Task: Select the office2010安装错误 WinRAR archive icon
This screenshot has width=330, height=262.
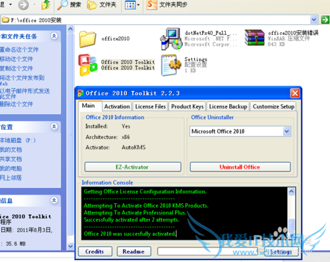Action: [255, 38]
